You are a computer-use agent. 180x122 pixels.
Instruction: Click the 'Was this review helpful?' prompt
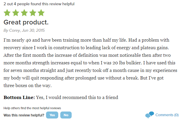24,115
